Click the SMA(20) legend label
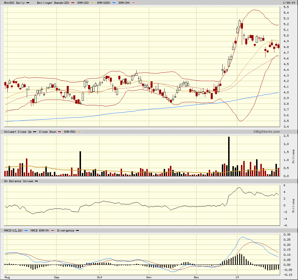The width and height of the screenshot is (298, 280). click(83, 3)
